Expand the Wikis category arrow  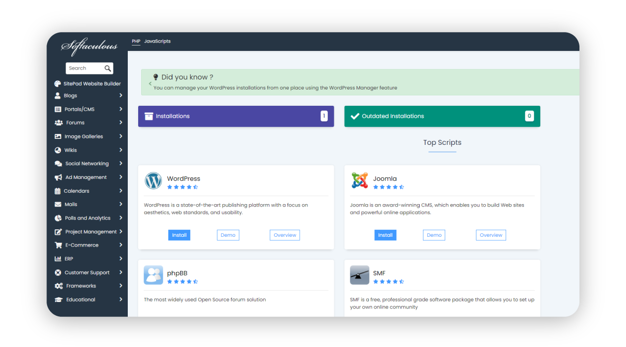(121, 150)
